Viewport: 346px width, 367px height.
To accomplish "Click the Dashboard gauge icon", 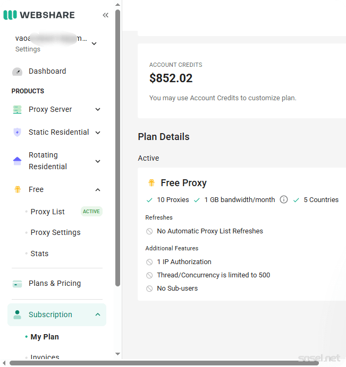I will [x=18, y=72].
